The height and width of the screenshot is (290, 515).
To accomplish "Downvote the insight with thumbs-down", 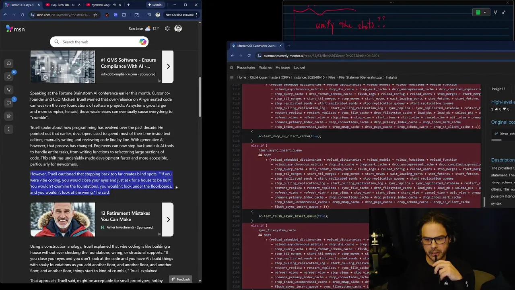I will click(x=504, y=109).
